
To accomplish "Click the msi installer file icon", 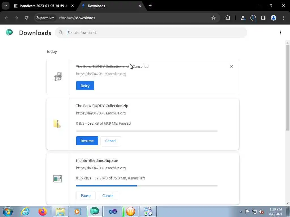I will tap(58, 77).
